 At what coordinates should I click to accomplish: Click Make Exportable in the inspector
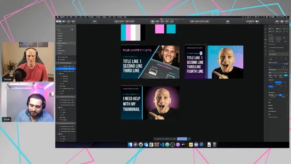coord(273,117)
